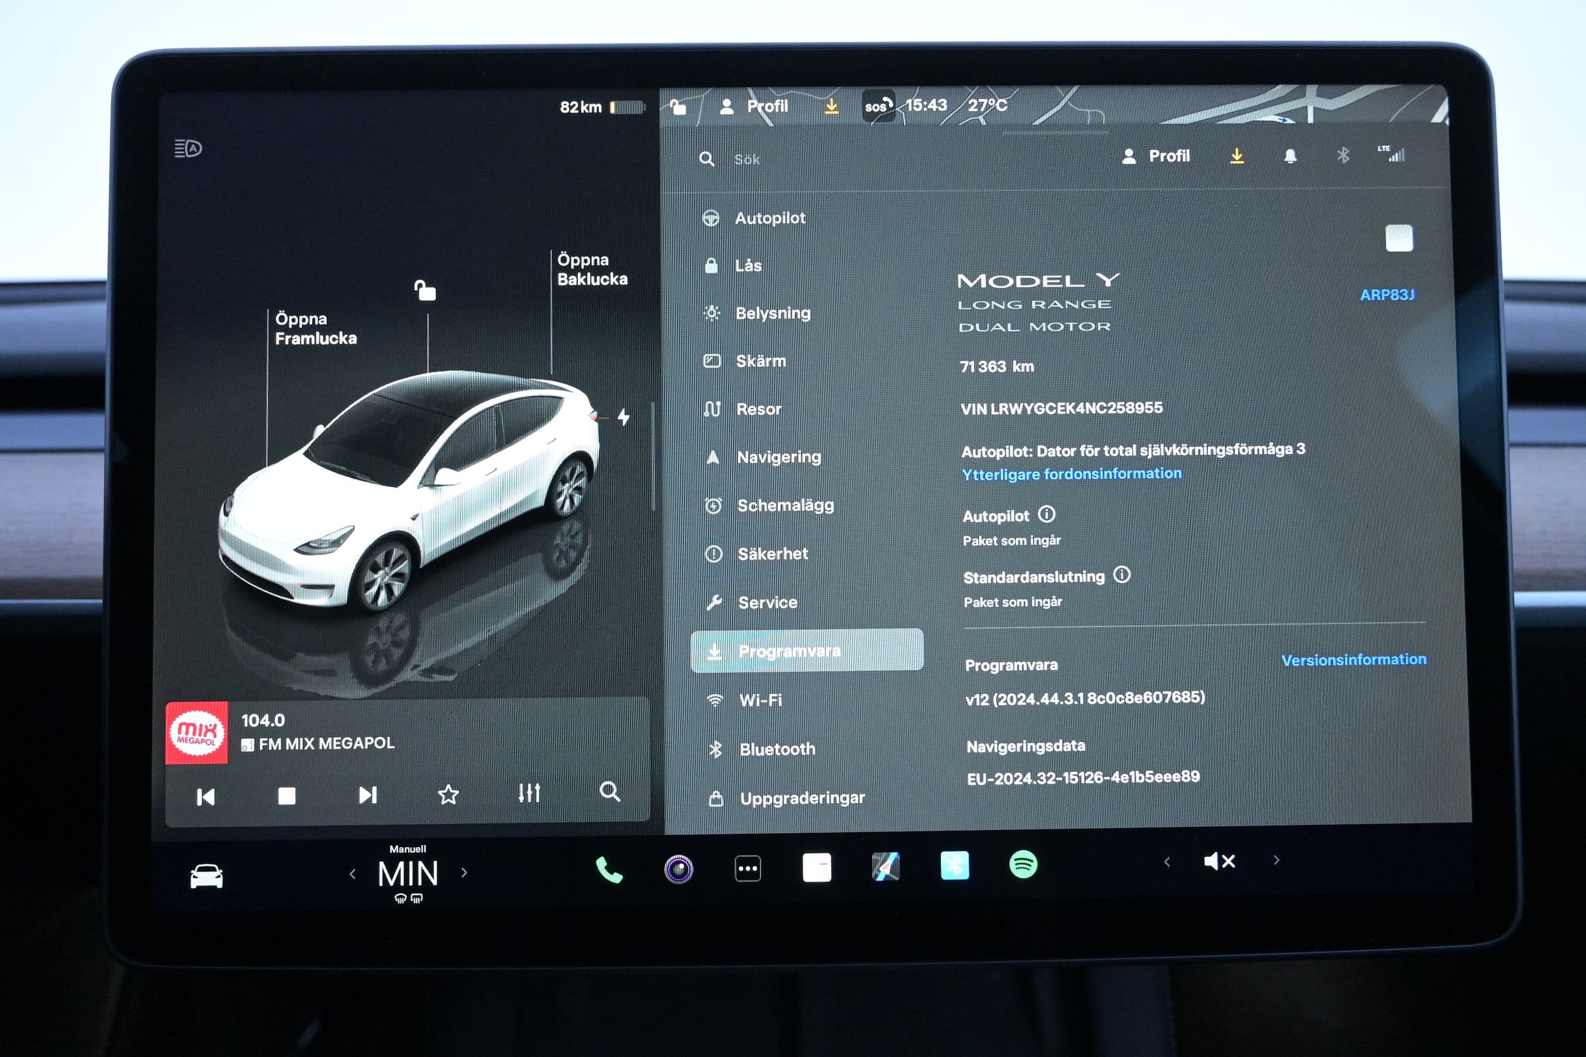
Task: Show Autopilot package info icon
Action: click(x=1046, y=514)
